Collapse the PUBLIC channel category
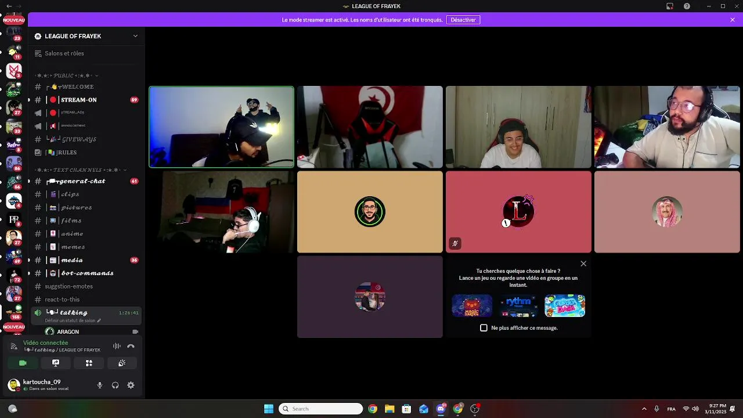This screenshot has width=743, height=418. 67,75
